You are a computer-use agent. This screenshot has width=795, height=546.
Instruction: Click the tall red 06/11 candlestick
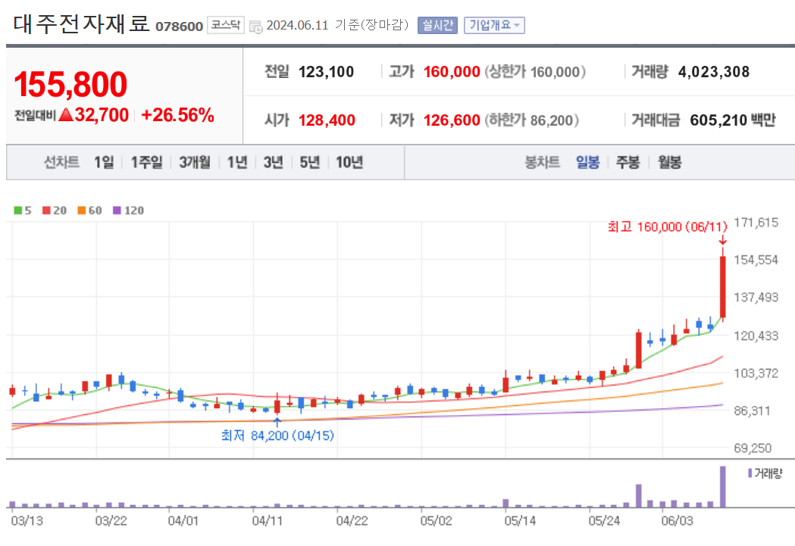(x=723, y=287)
